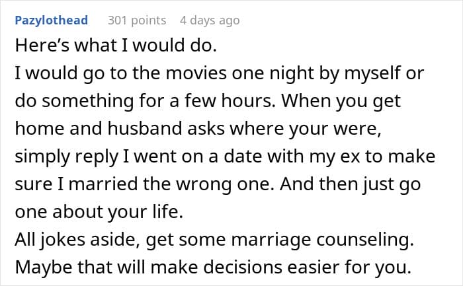
Task: Open the Pazylothead user profile link
Action: (52, 20)
